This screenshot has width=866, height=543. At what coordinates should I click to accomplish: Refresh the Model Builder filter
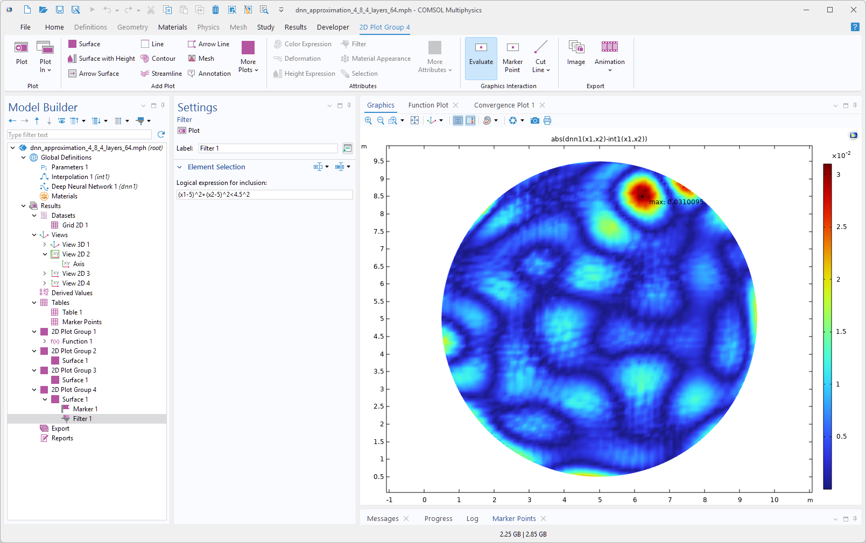pos(161,134)
